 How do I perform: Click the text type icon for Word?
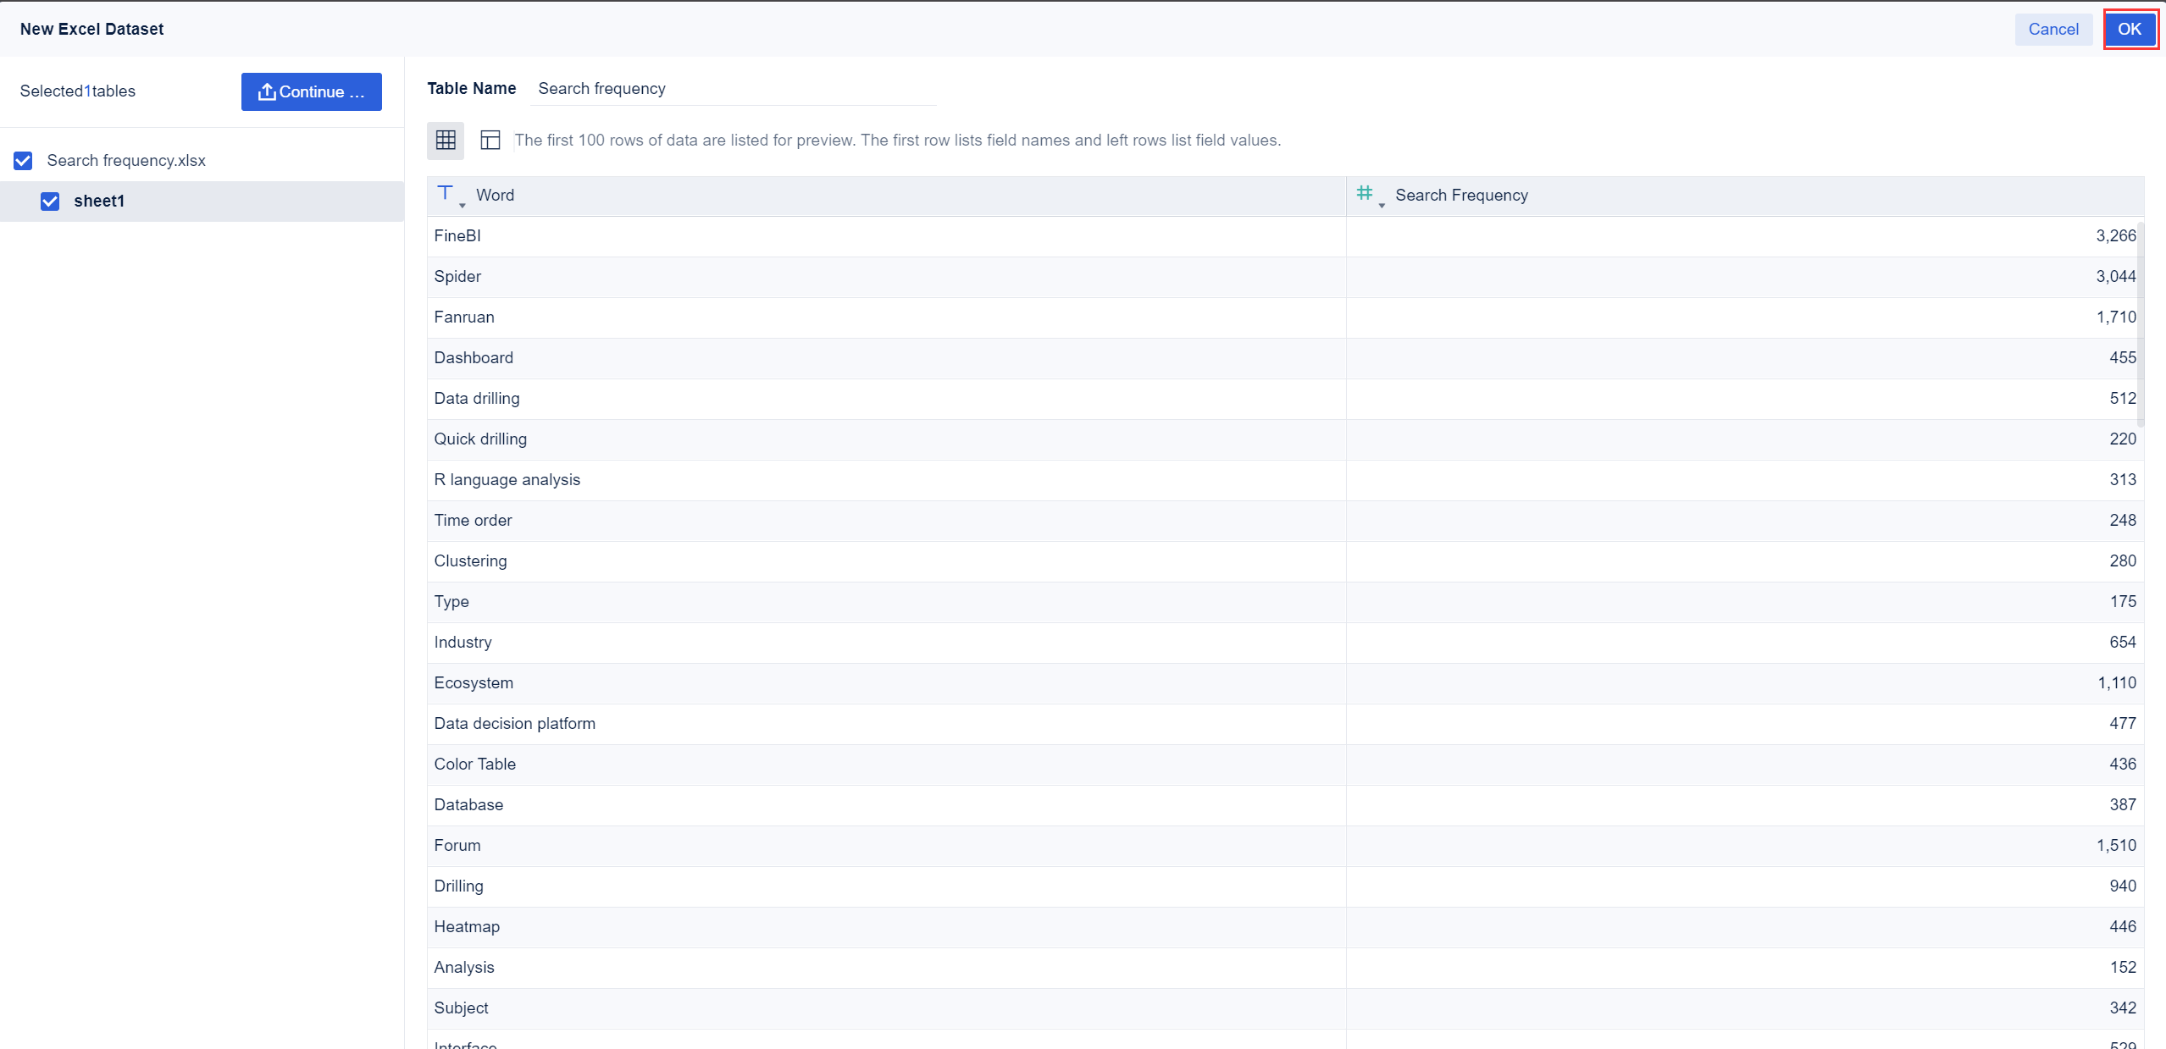[445, 193]
